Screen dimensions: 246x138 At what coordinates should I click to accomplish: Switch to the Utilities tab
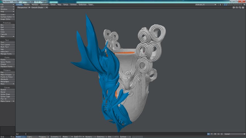74,5
